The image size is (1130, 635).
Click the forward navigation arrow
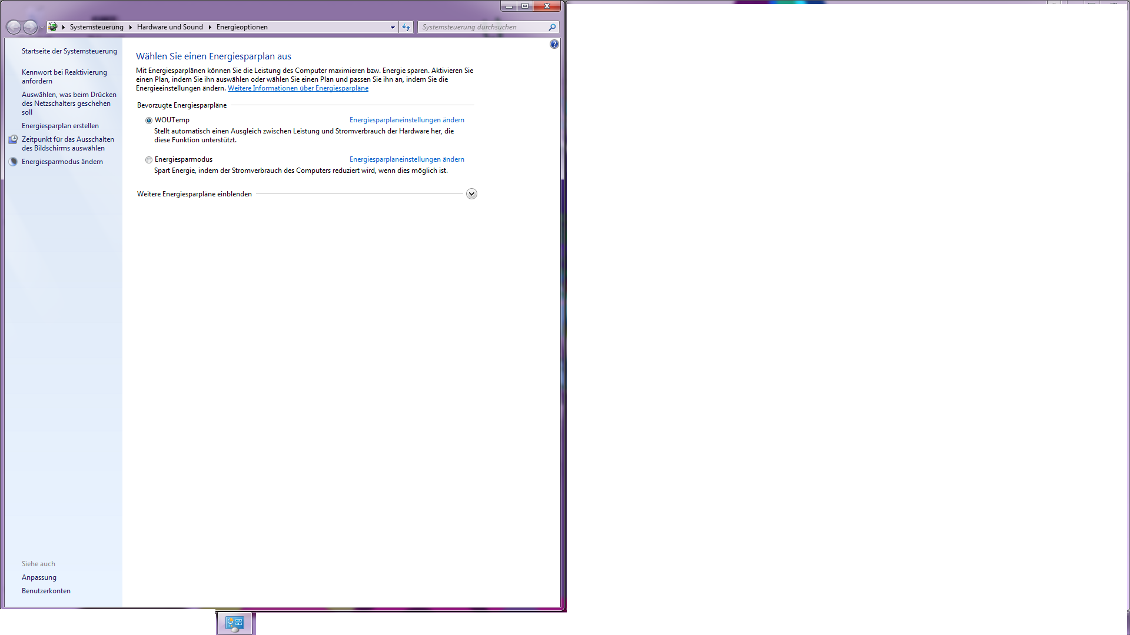[30, 27]
